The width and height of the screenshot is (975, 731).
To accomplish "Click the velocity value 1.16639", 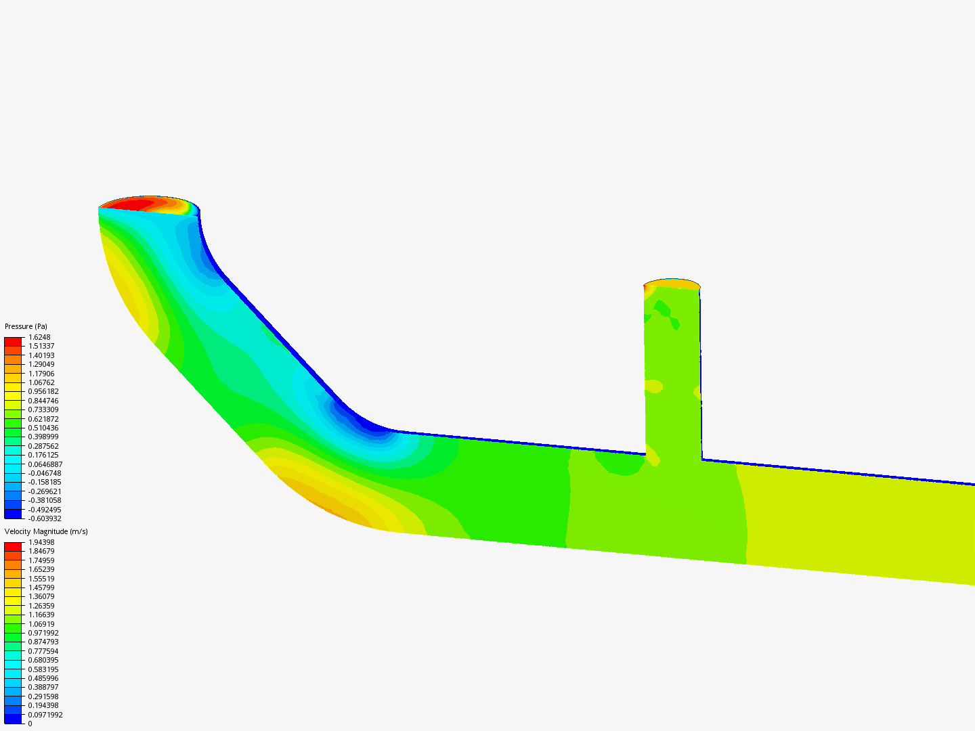I will [41, 615].
